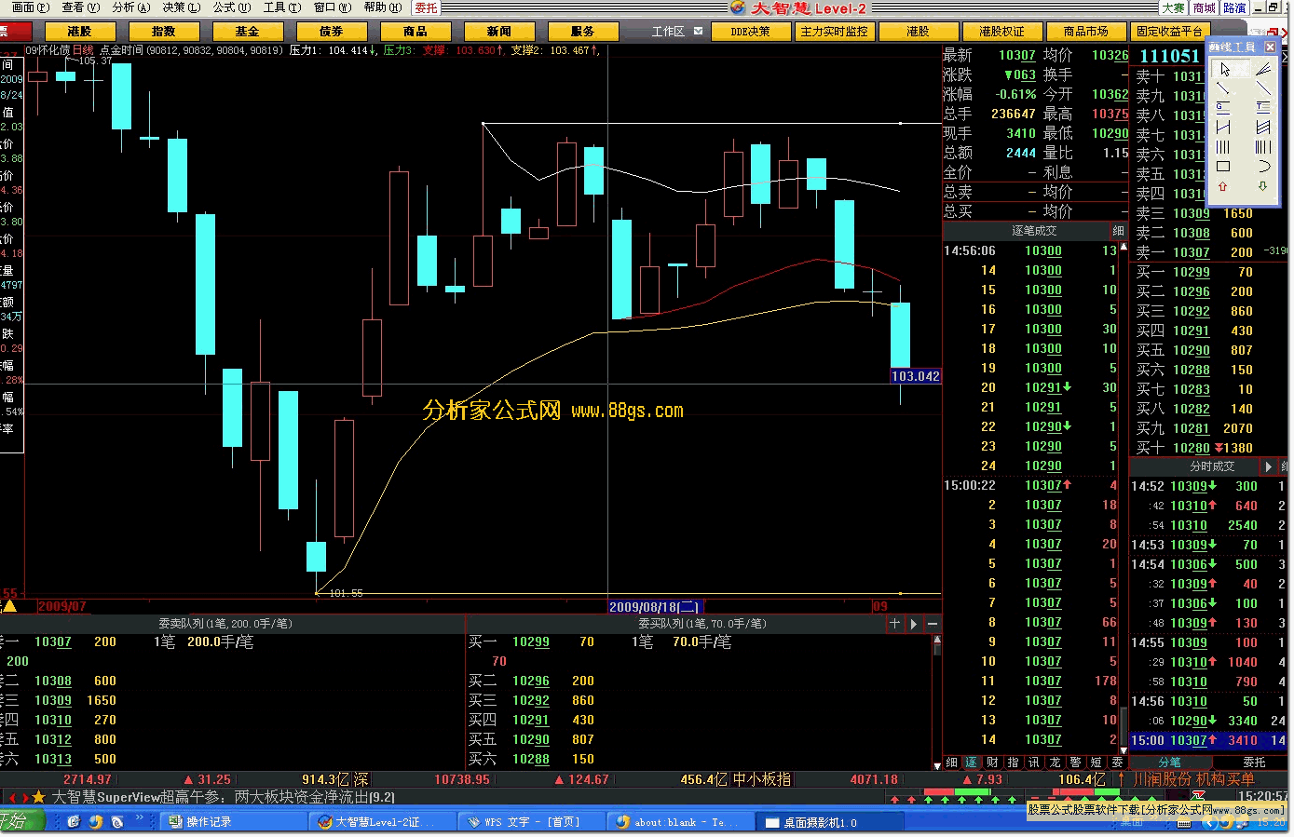
Task: Close the drawing tools palette
Action: (1270, 47)
